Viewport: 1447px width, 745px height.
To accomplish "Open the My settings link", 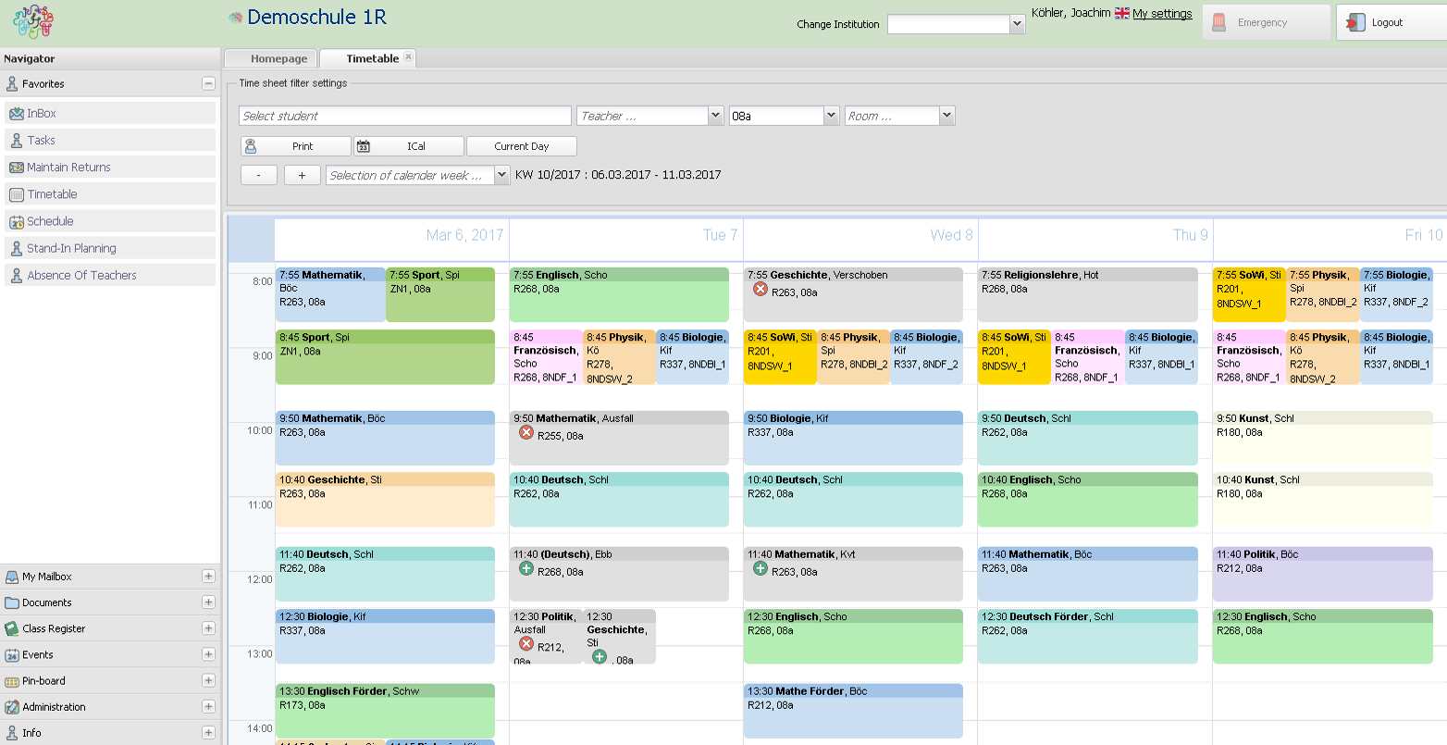I will pyautogui.click(x=1162, y=13).
